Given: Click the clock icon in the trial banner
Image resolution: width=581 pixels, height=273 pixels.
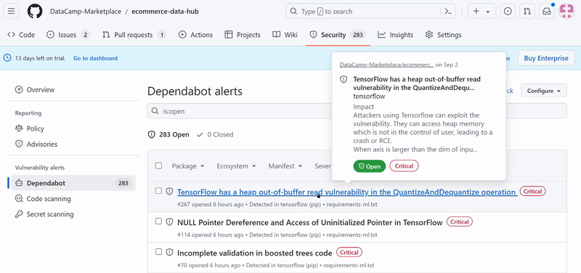Looking at the screenshot, I should click(x=7, y=58).
